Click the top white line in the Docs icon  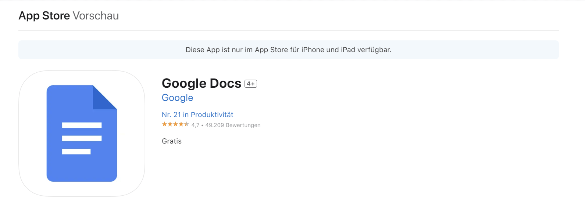[82, 125]
